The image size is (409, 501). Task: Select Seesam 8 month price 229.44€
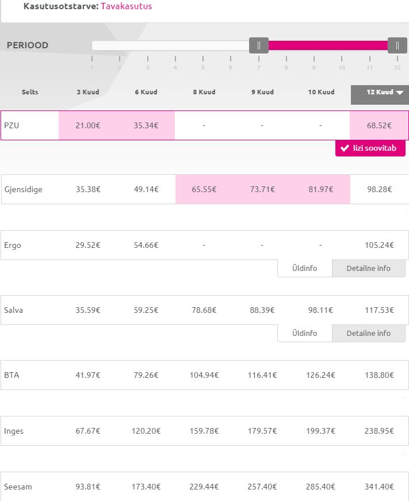(x=204, y=487)
